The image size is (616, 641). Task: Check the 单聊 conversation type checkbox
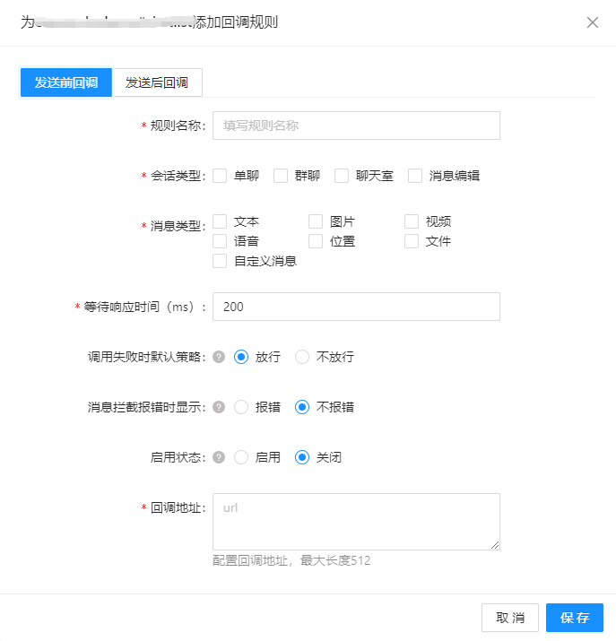220,176
